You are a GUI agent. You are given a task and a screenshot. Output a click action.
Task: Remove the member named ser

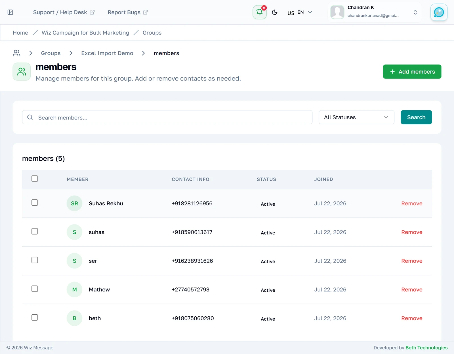pyautogui.click(x=412, y=261)
